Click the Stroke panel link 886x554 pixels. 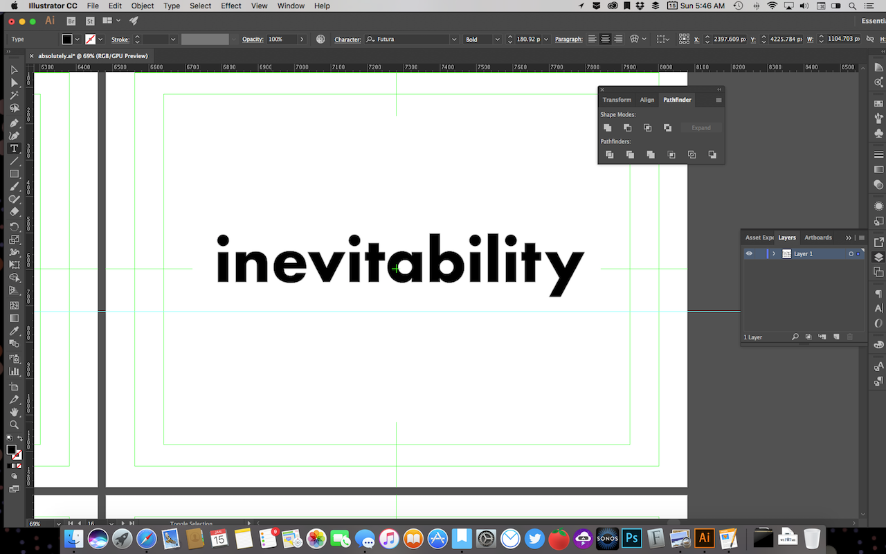coord(120,39)
